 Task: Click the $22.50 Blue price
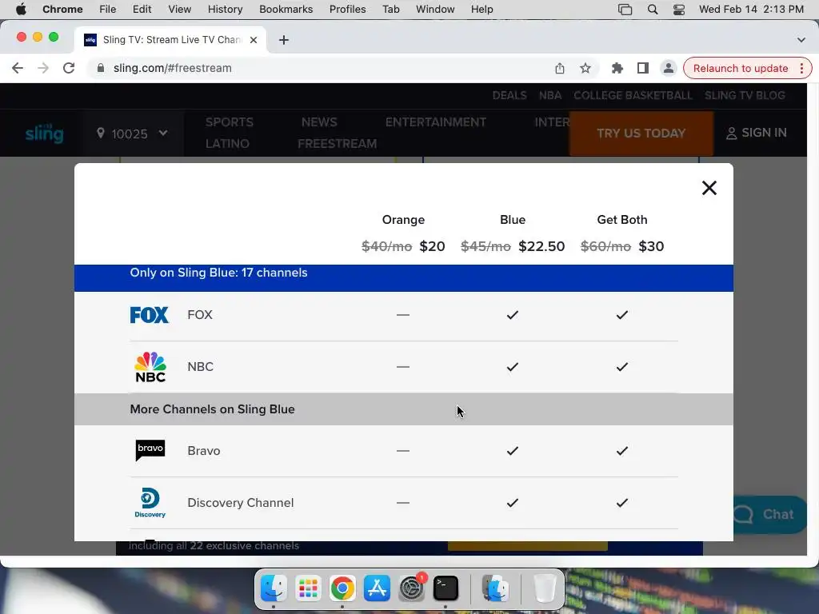(x=541, y=246)
